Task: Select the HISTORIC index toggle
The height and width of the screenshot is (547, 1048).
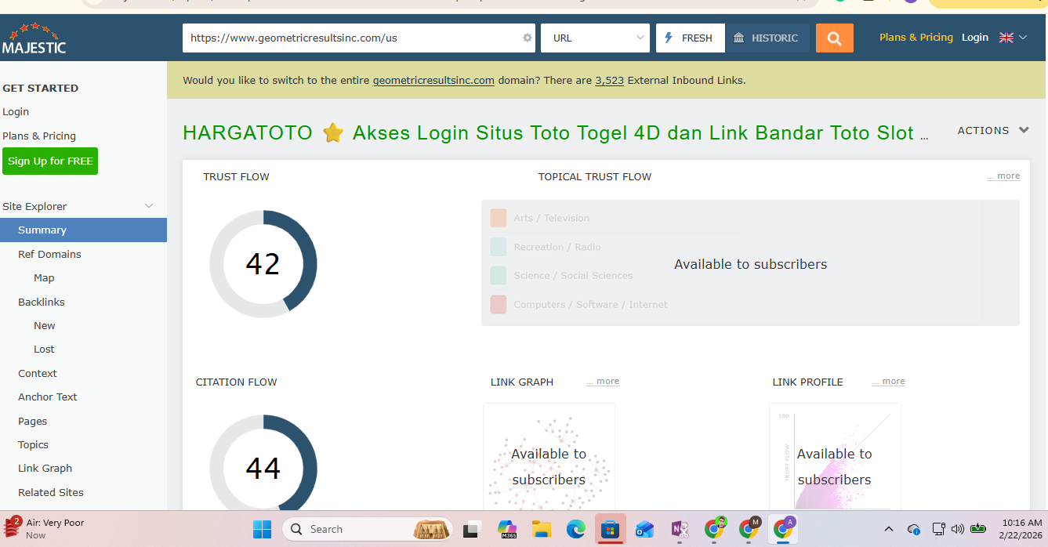Action: point(767,38)
